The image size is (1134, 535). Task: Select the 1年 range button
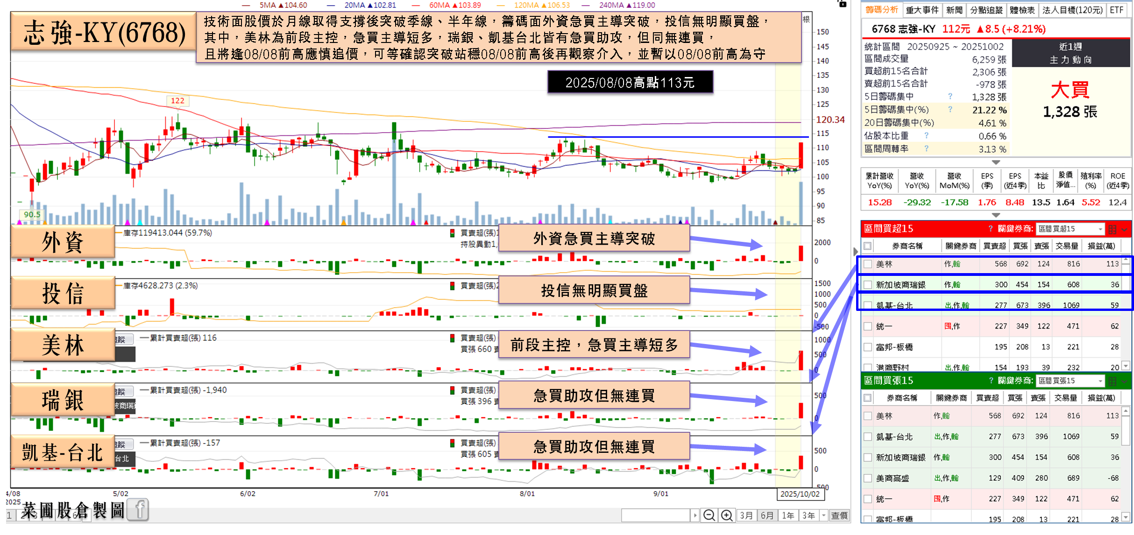pyautogui.click(x=788, y=515)
